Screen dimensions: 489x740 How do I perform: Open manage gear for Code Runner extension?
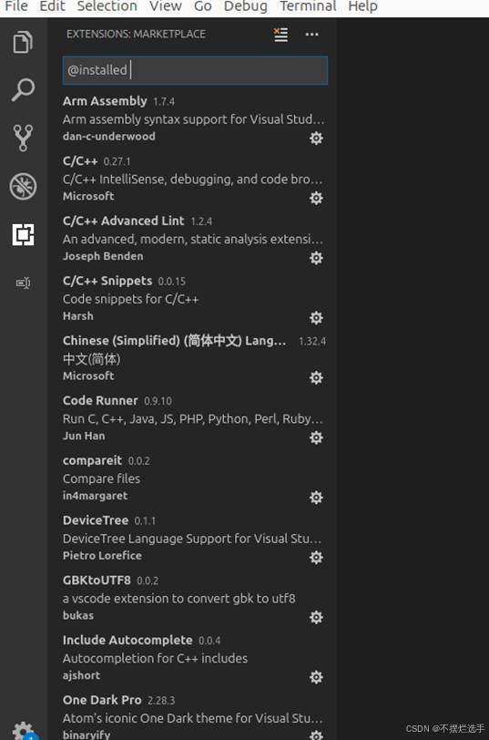316,437
